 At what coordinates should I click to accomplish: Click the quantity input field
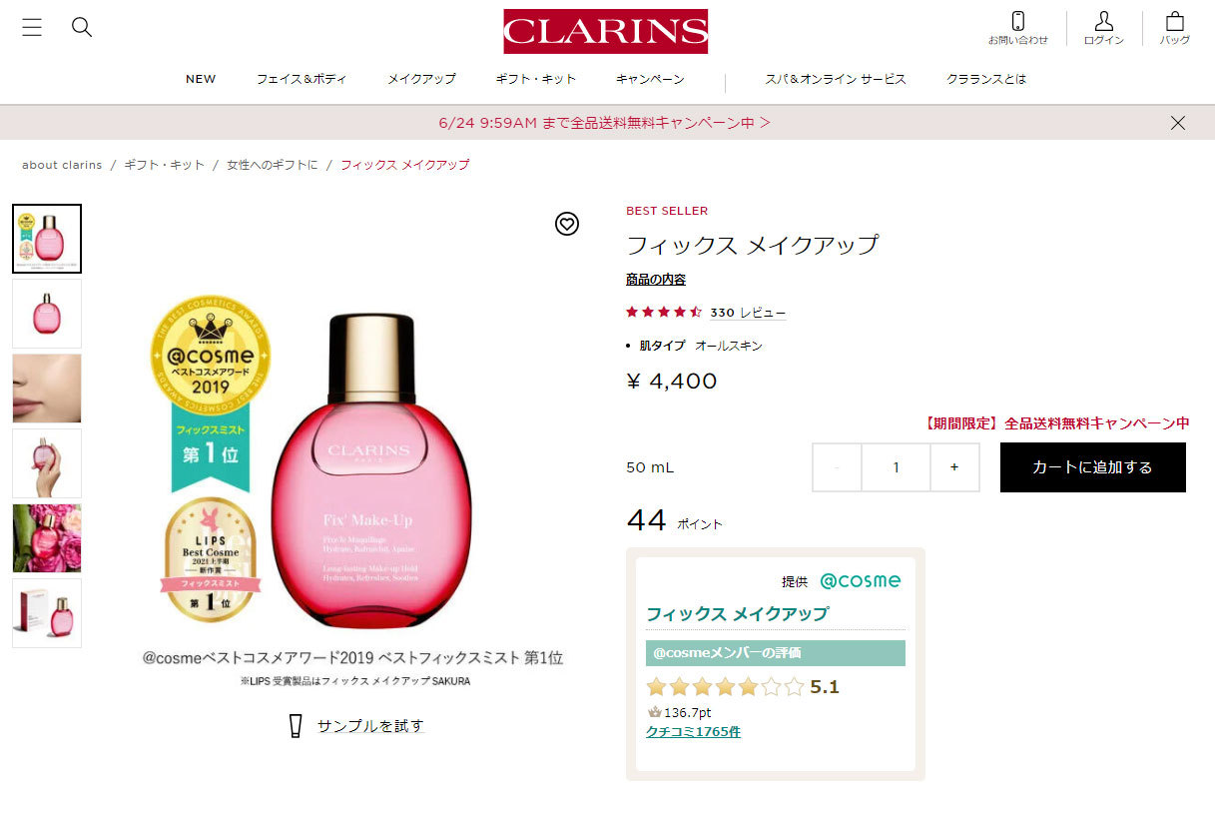[x=897, y=467]
